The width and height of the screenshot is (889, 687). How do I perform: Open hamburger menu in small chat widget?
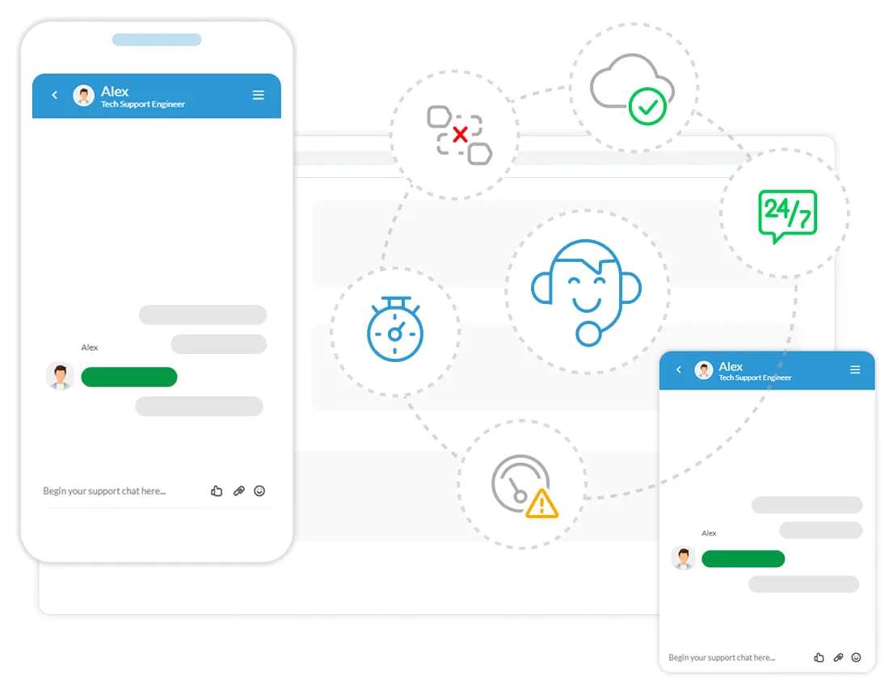[855, 370]
